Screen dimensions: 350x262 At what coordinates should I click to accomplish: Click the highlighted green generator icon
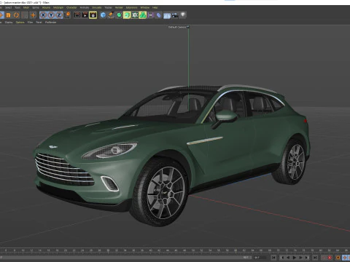pos(127,15)
